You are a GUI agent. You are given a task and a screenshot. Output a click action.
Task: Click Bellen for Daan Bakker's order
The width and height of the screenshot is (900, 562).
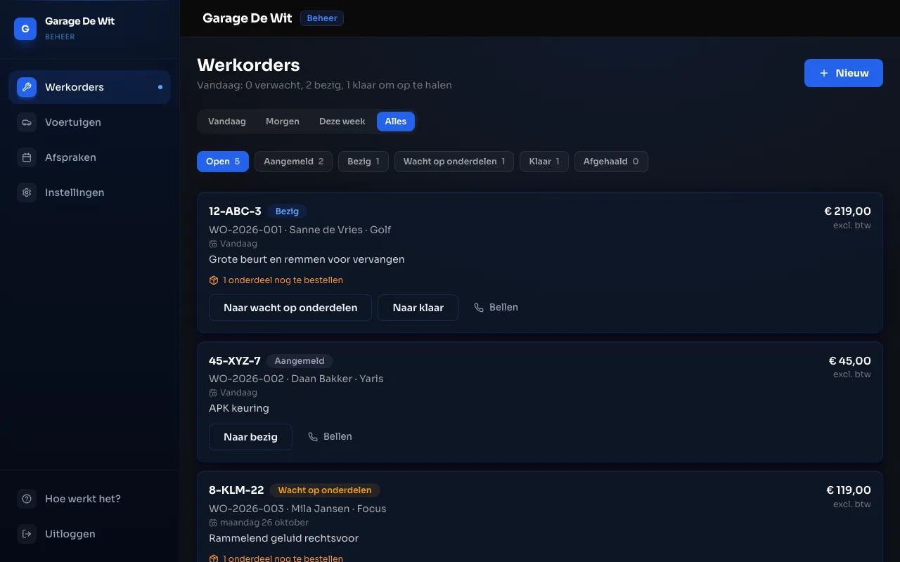(x=330, y=437)
